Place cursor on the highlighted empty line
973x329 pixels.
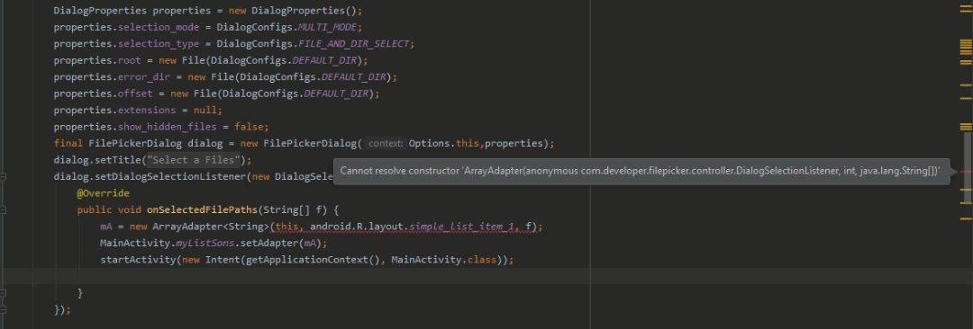486,276
